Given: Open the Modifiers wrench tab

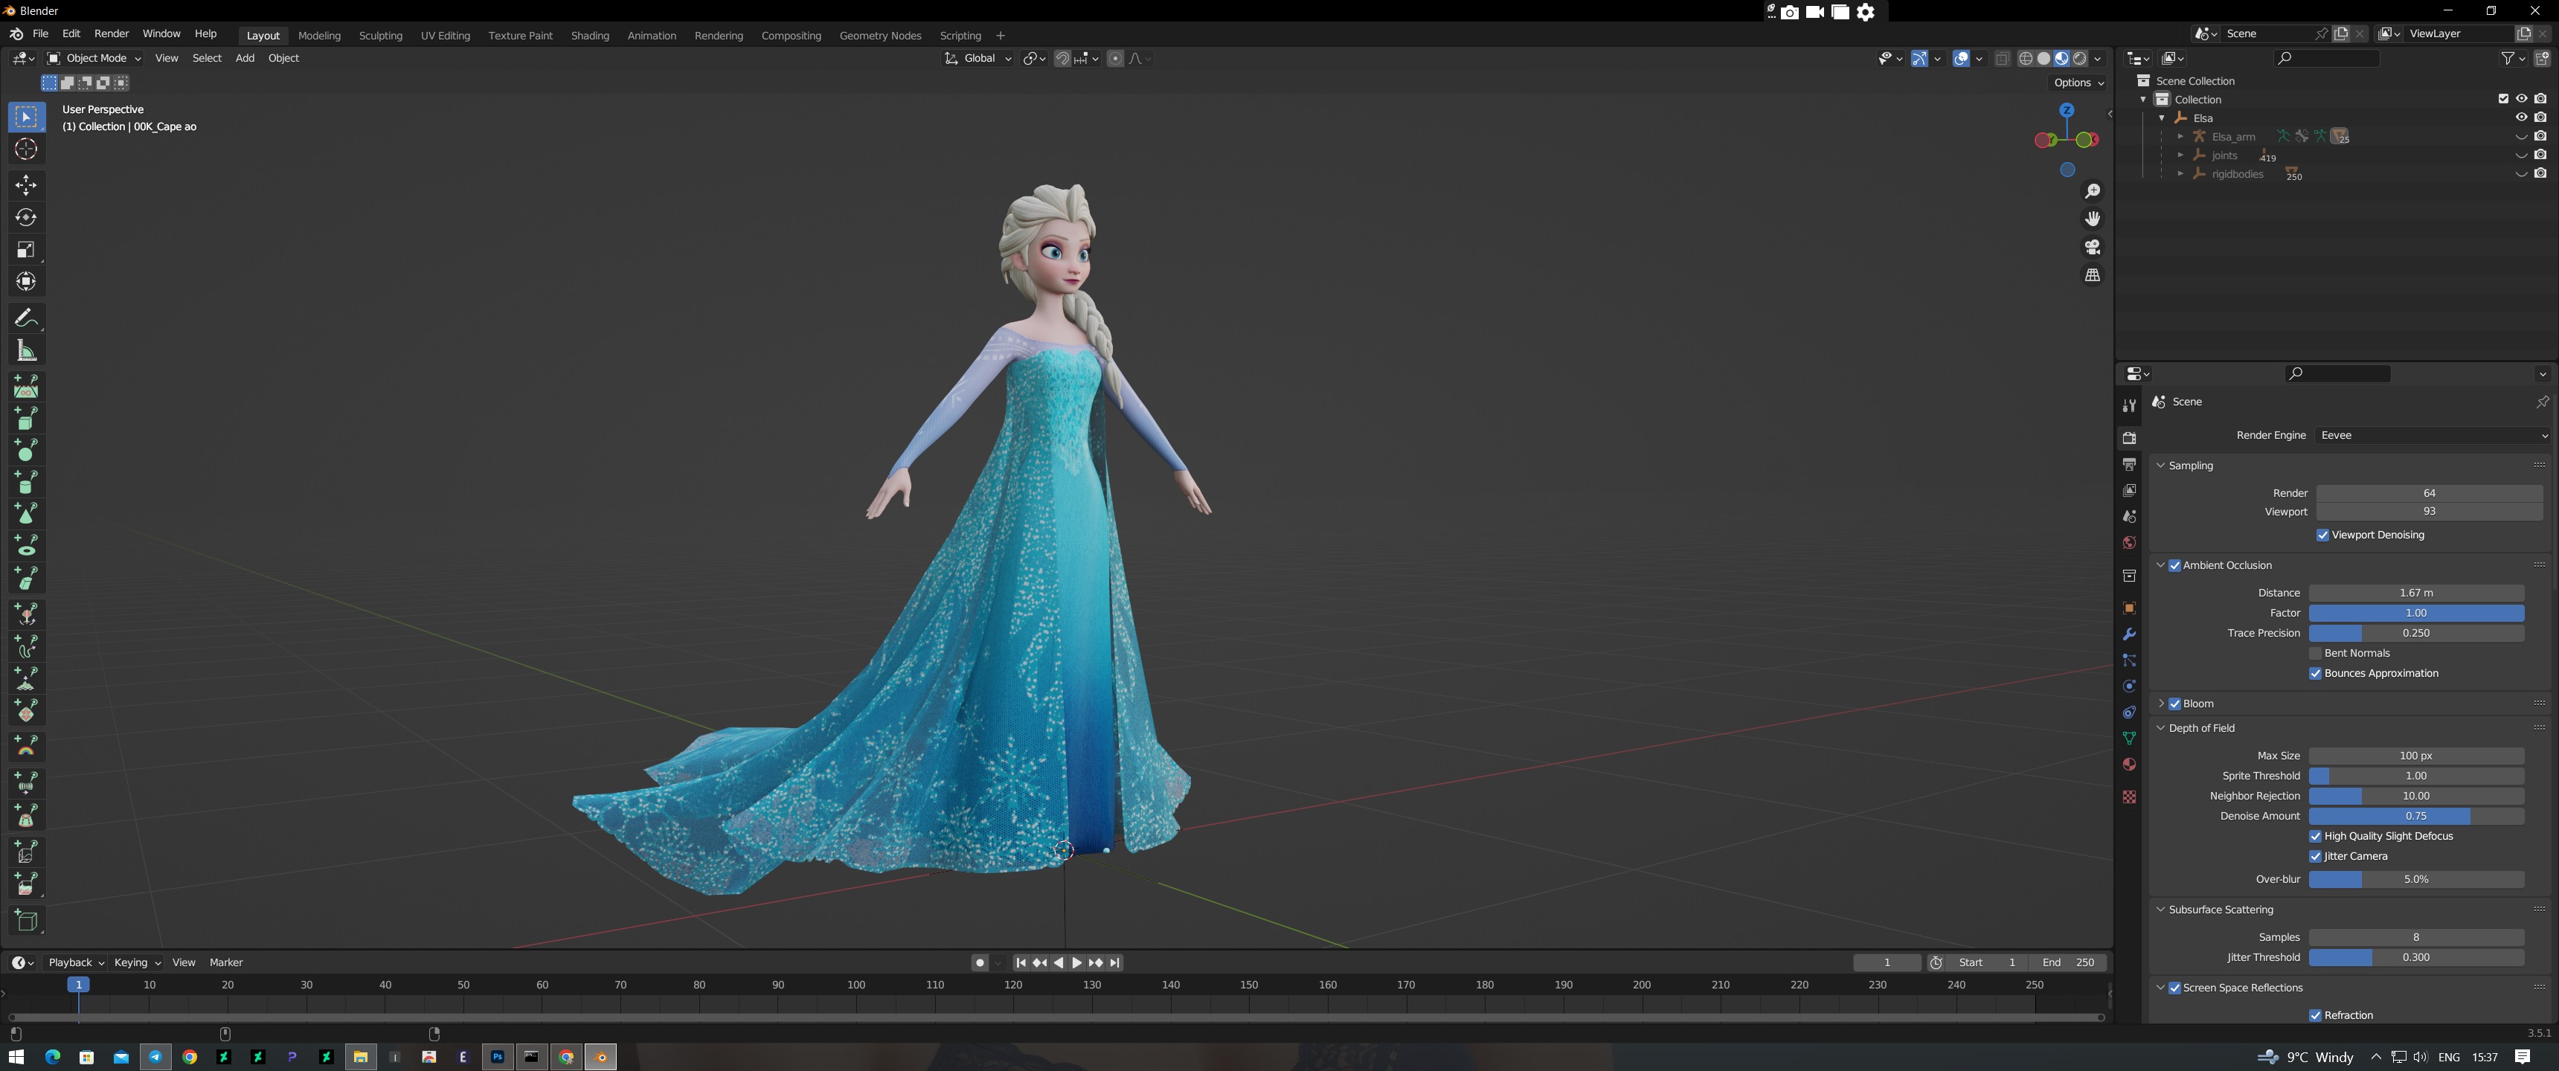Looking at the screenshot, I should (x=2129, y=634).
